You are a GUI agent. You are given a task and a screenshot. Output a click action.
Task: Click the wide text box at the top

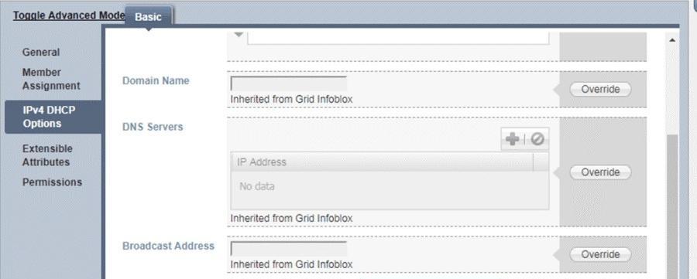pyautogui.click(x=398, y=38)
